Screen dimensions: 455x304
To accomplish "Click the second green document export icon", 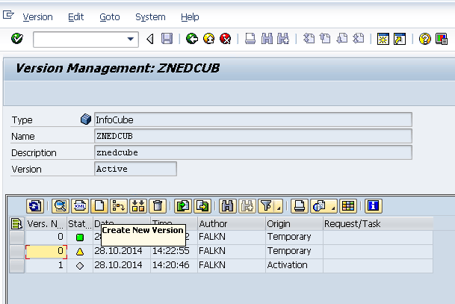I will [202, 206].
